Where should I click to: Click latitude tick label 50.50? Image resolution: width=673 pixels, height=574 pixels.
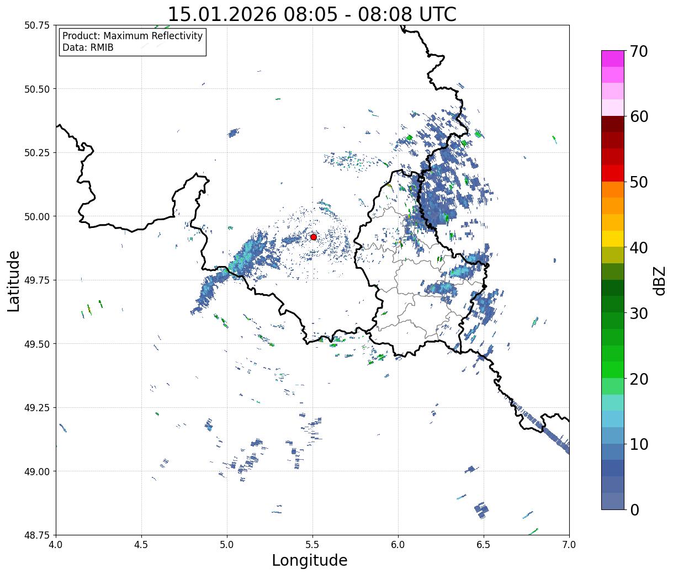[x=37, y=89]
